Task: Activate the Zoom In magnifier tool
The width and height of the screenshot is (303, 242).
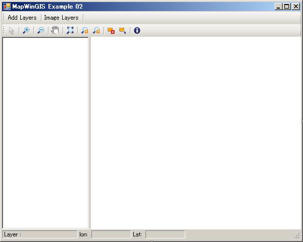Action: point(26,30)
